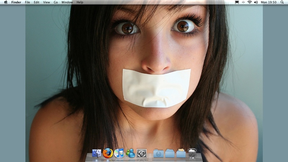Screen dimensions: 288x162
Task: Open the Edit menu
Action: click(x=36, y=2)
